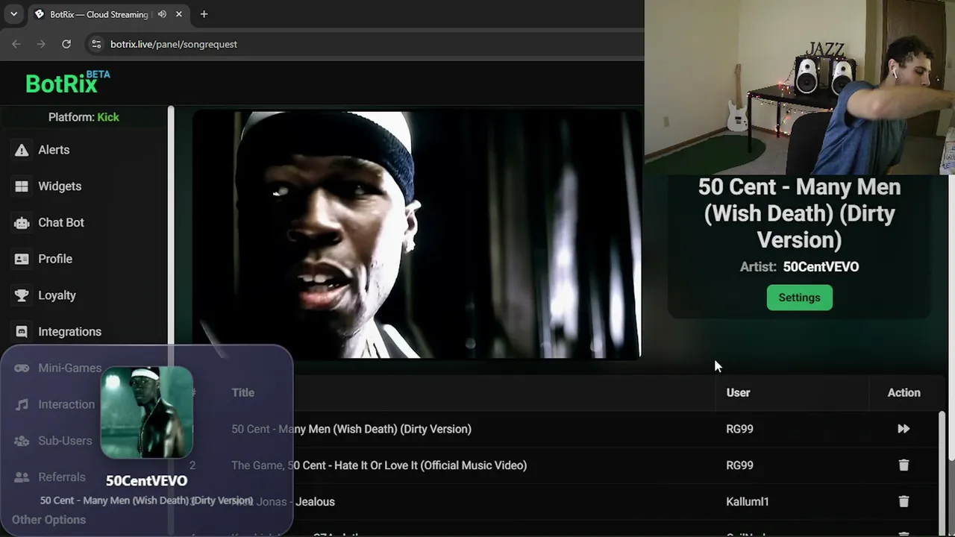Open the tab search dropdown
This screenshot has width=955, height=537.
13,14
